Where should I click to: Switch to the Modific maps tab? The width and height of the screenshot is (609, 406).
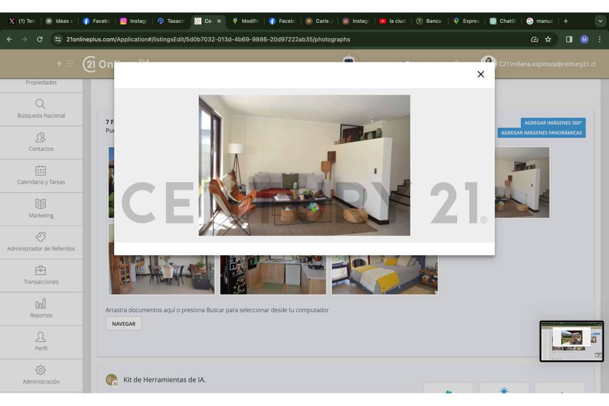coord(246,21)
